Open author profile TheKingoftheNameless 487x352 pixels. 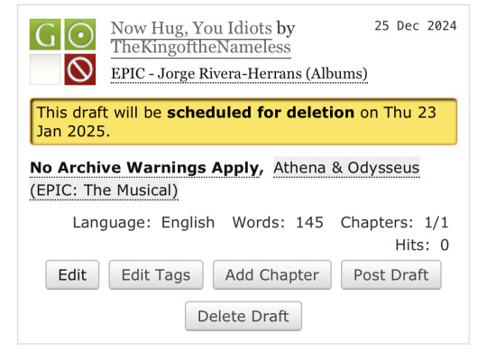[201, 47]
